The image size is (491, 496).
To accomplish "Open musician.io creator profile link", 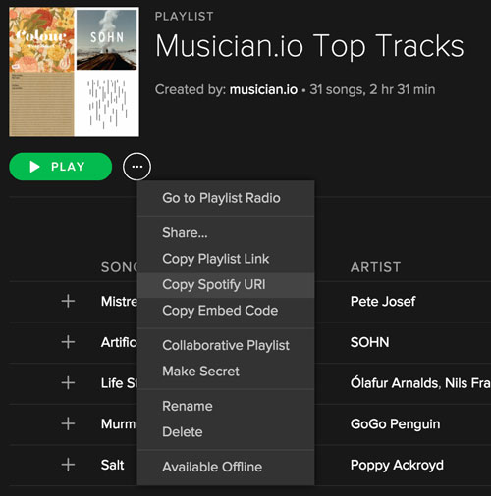I will tap(263, 89).
